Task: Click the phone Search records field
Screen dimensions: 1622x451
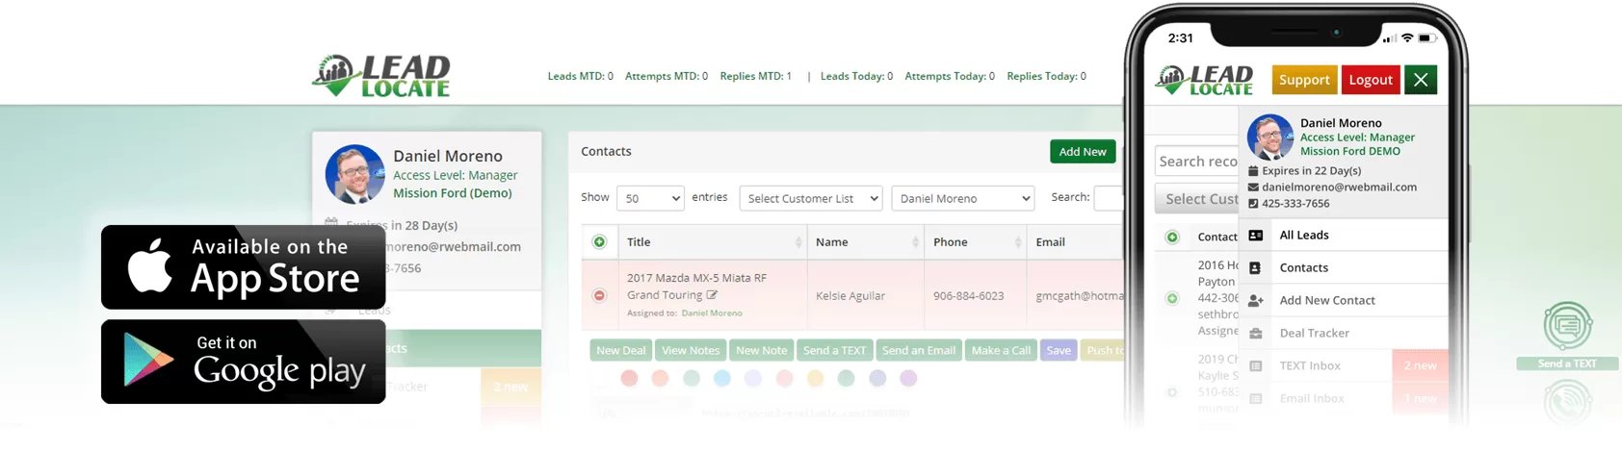Action: (1197, 161)
